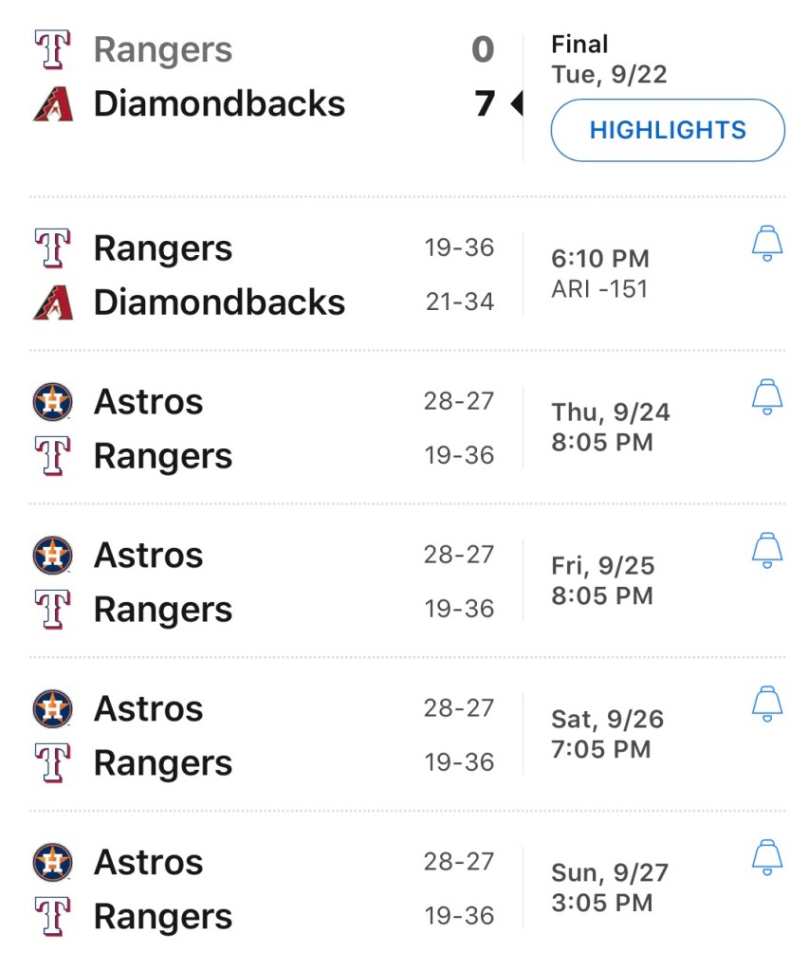
Task: Toggle alert bell for 6:10 PM game
Action: [766, 245]
